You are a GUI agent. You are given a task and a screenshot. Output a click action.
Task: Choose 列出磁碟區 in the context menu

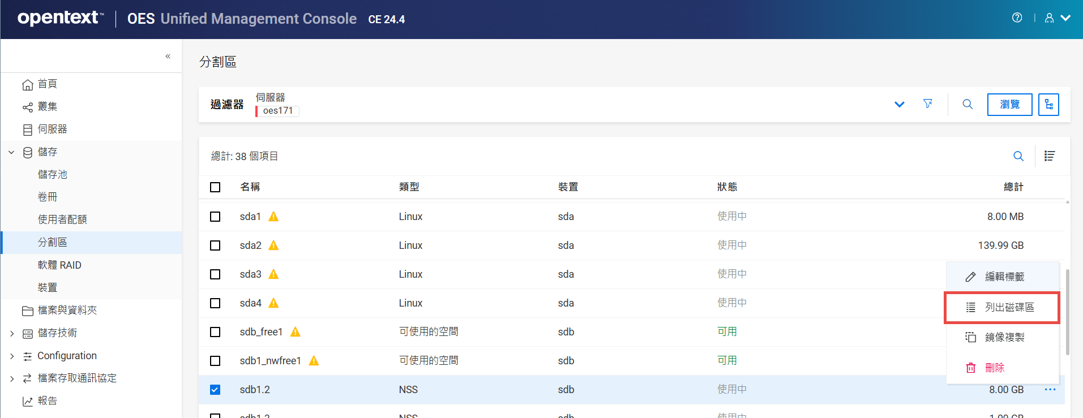click(1003, 307)
